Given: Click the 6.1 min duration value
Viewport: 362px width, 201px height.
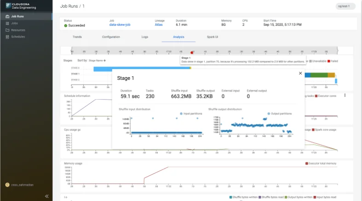Looking at the screenshot, I should click(182, 25).
